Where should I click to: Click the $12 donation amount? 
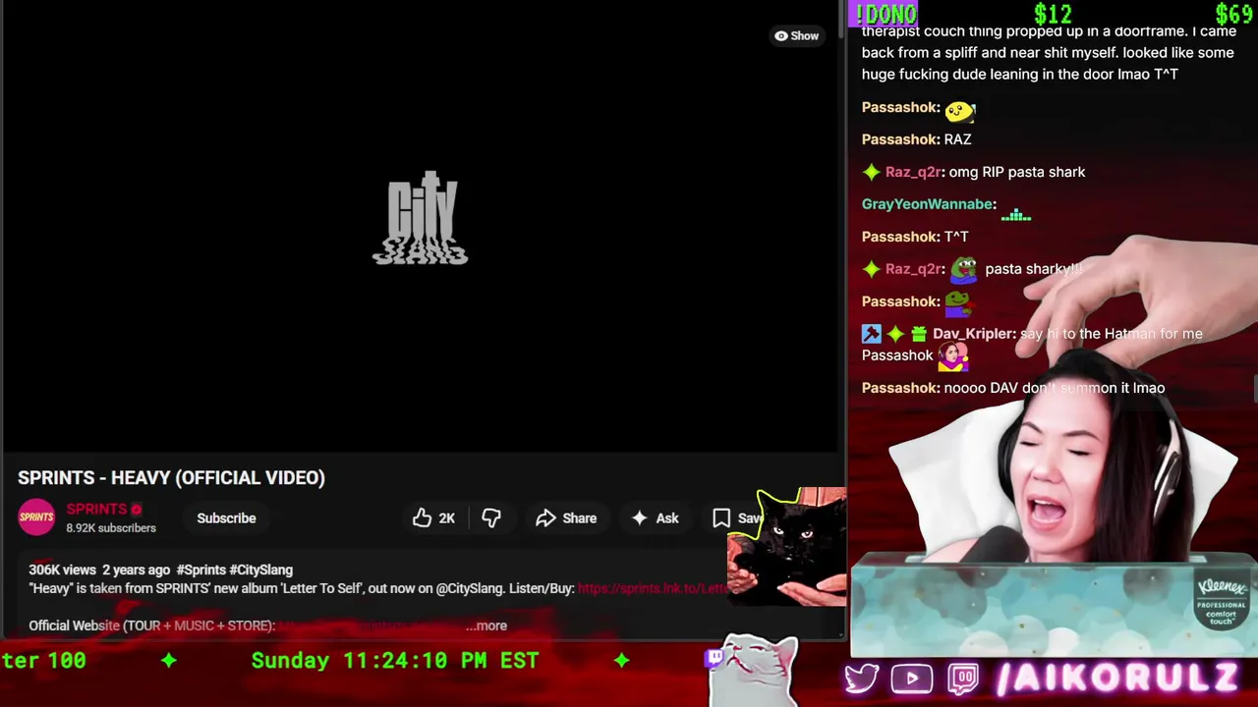click(1053, 13)
